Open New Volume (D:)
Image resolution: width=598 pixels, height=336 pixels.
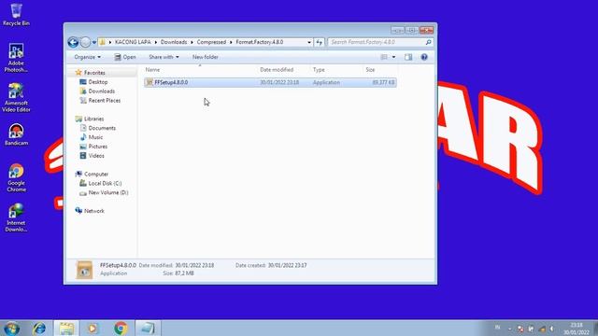108,192
